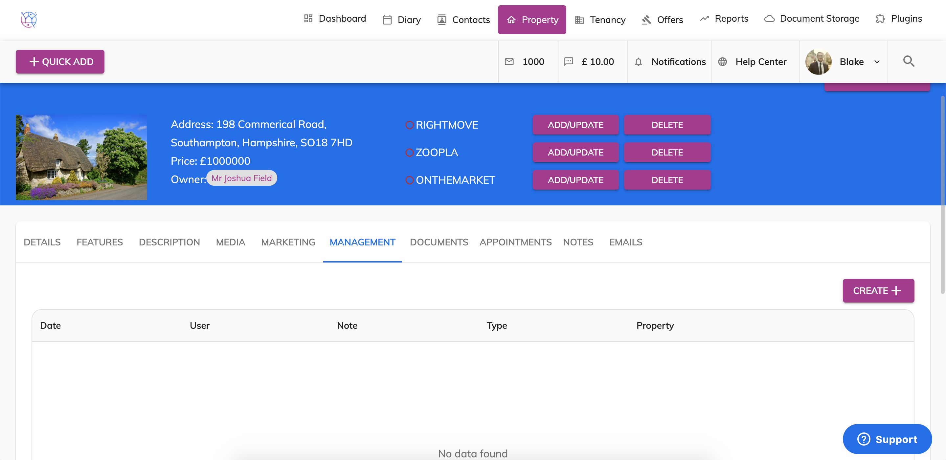Open Document Storage cloud icon
The width and height of the screenshot is (946, 460).
click(769, 19)
